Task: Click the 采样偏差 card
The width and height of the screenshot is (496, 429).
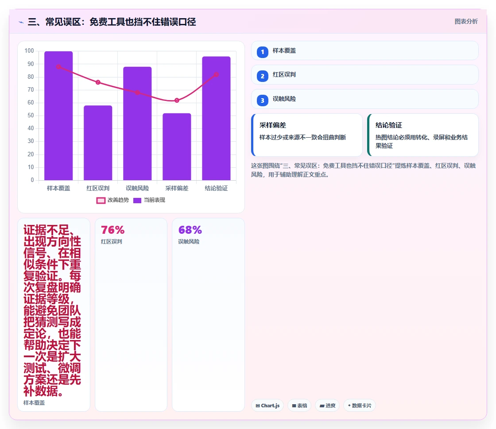Action: click(307, 135)
